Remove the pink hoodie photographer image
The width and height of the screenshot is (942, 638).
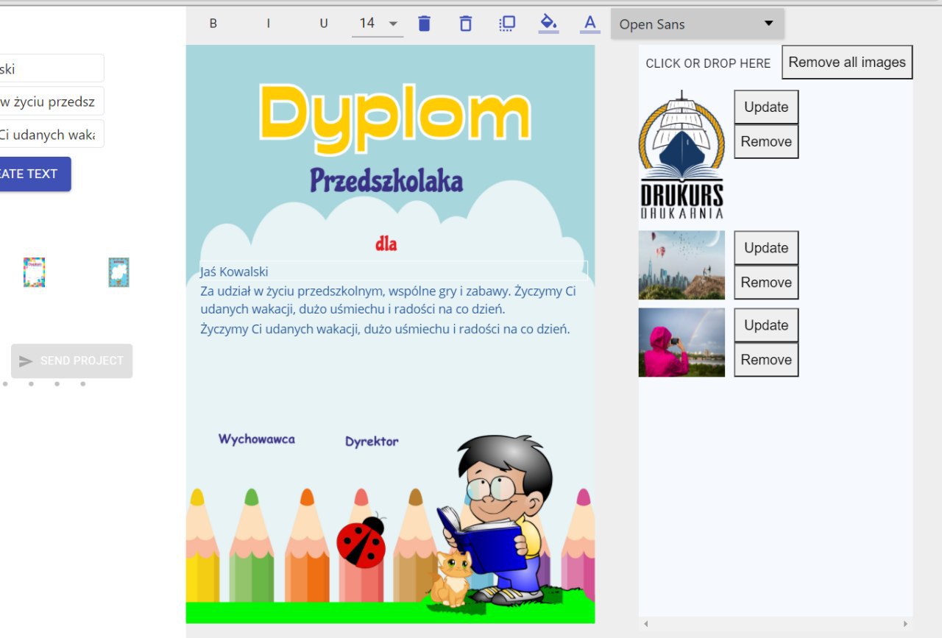click(766, 360)
